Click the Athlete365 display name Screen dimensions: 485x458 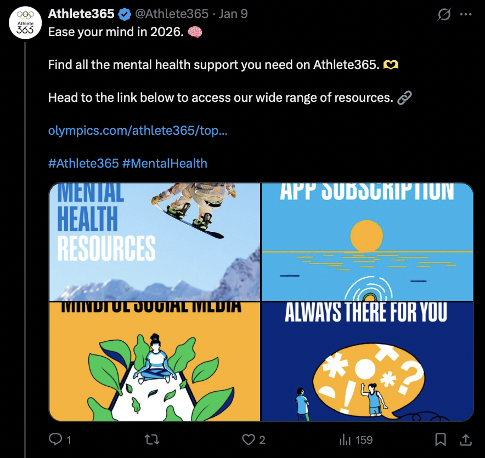tap(81, 15)
